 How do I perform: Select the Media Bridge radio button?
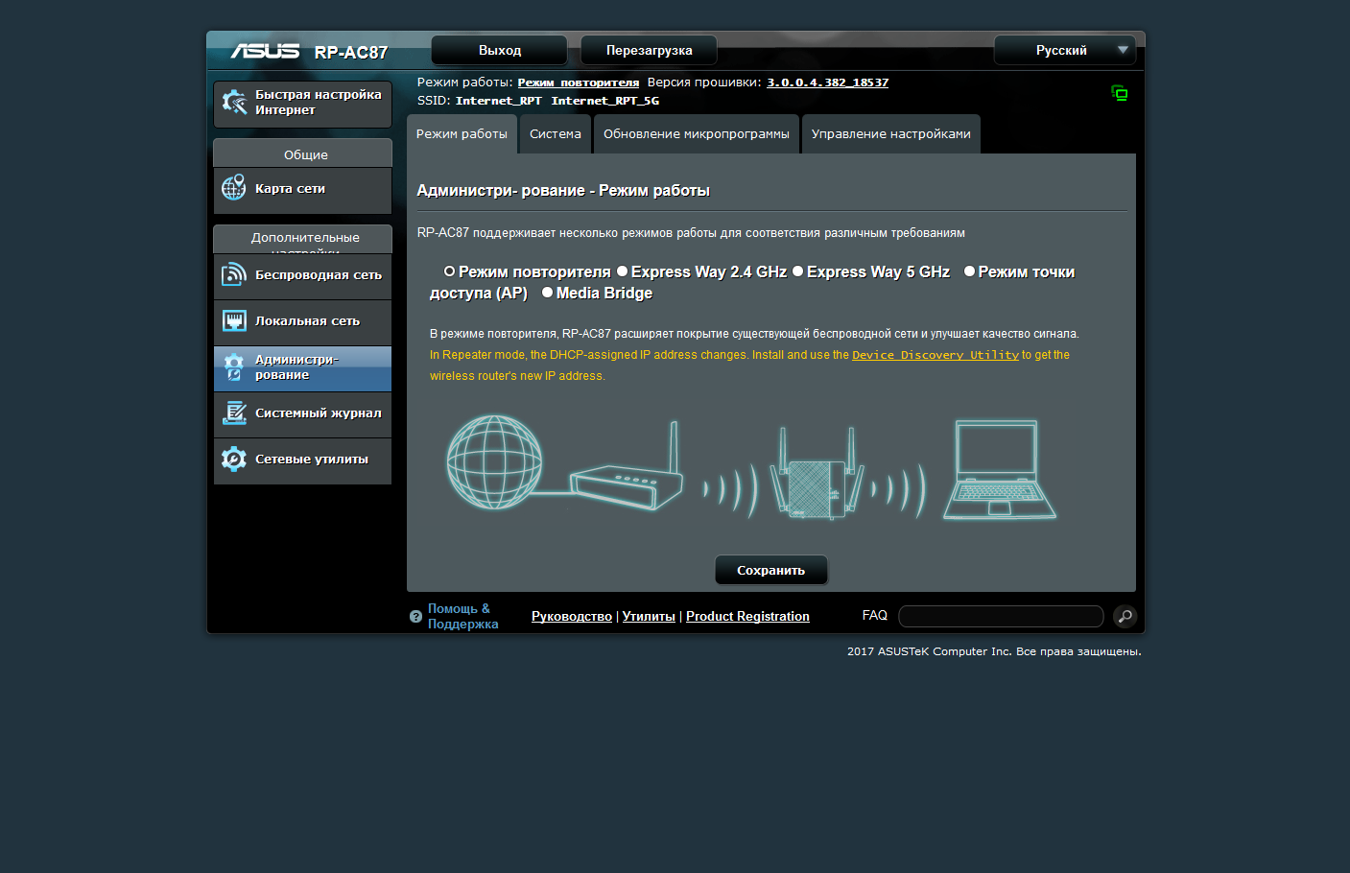click(547, 293)
